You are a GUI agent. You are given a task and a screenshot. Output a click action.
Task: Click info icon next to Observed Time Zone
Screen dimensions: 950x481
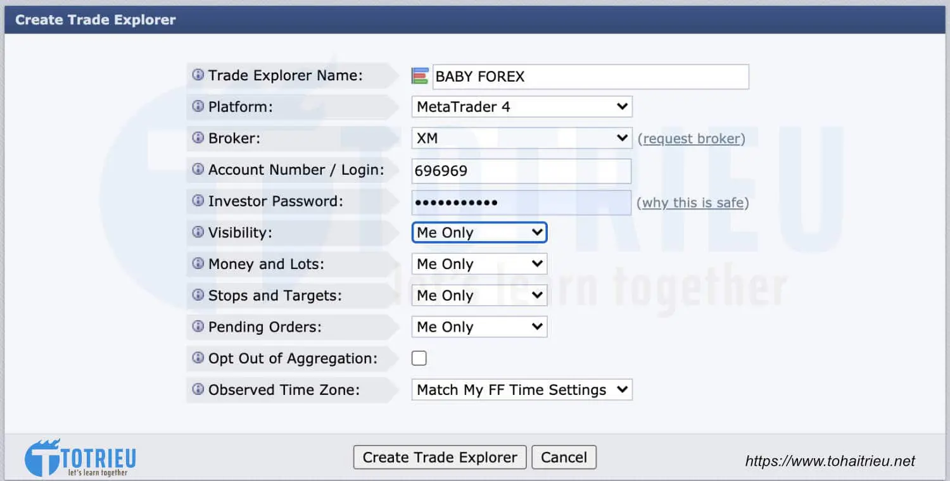[x=198, y=390]
